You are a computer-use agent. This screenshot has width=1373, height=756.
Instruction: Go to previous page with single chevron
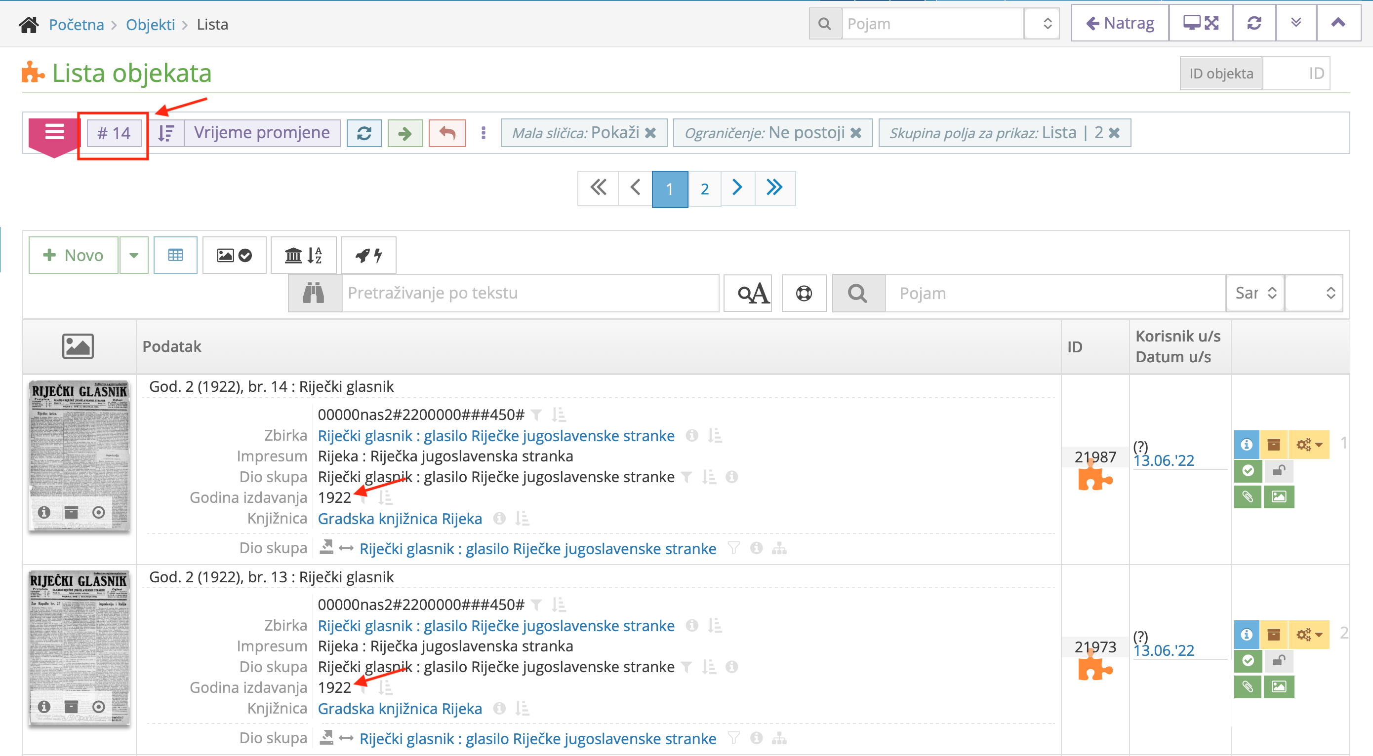pos(635,189)
